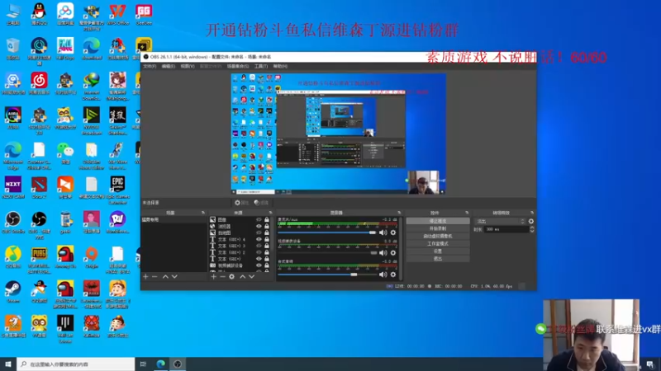This screenshot has height=371, width=661.
Task: Add a new source with the plus icon
Action: click(214, 277)
